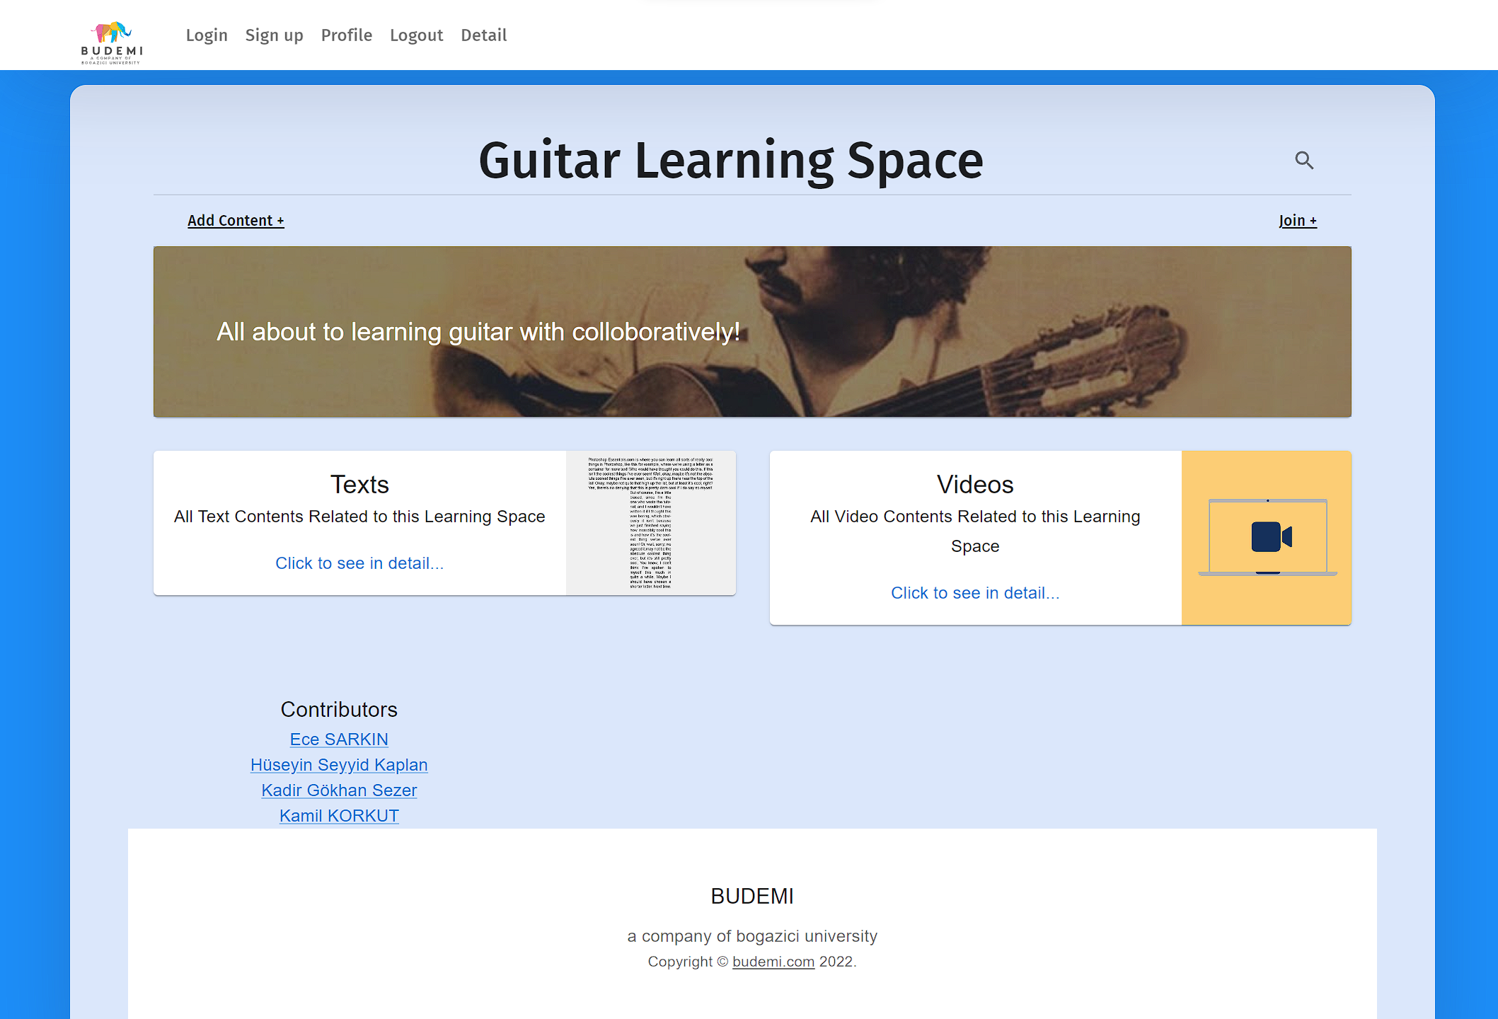The height and width of the screenshot is (1019, 1498).
Task: Expand Add Content options
Action: pos(236,220)
